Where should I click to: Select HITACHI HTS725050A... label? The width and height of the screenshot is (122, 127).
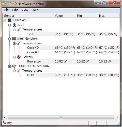[34, 66]
